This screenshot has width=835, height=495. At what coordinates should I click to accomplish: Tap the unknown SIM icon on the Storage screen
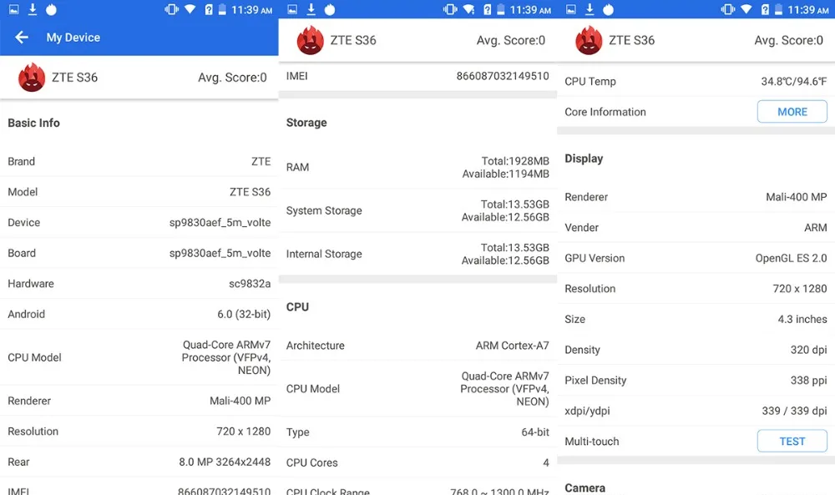tap(488, 9)
